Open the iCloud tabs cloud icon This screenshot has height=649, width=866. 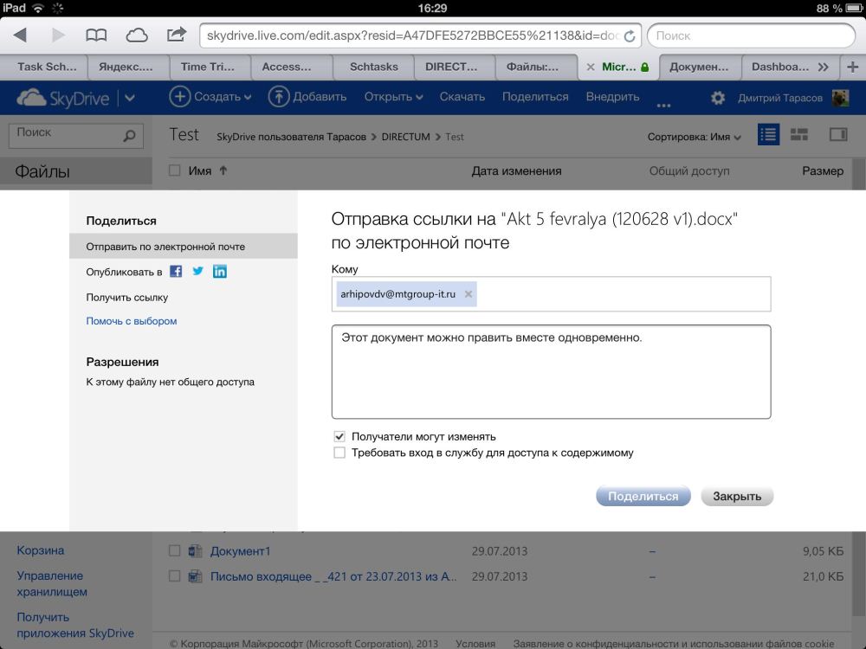tap(137, 35)
